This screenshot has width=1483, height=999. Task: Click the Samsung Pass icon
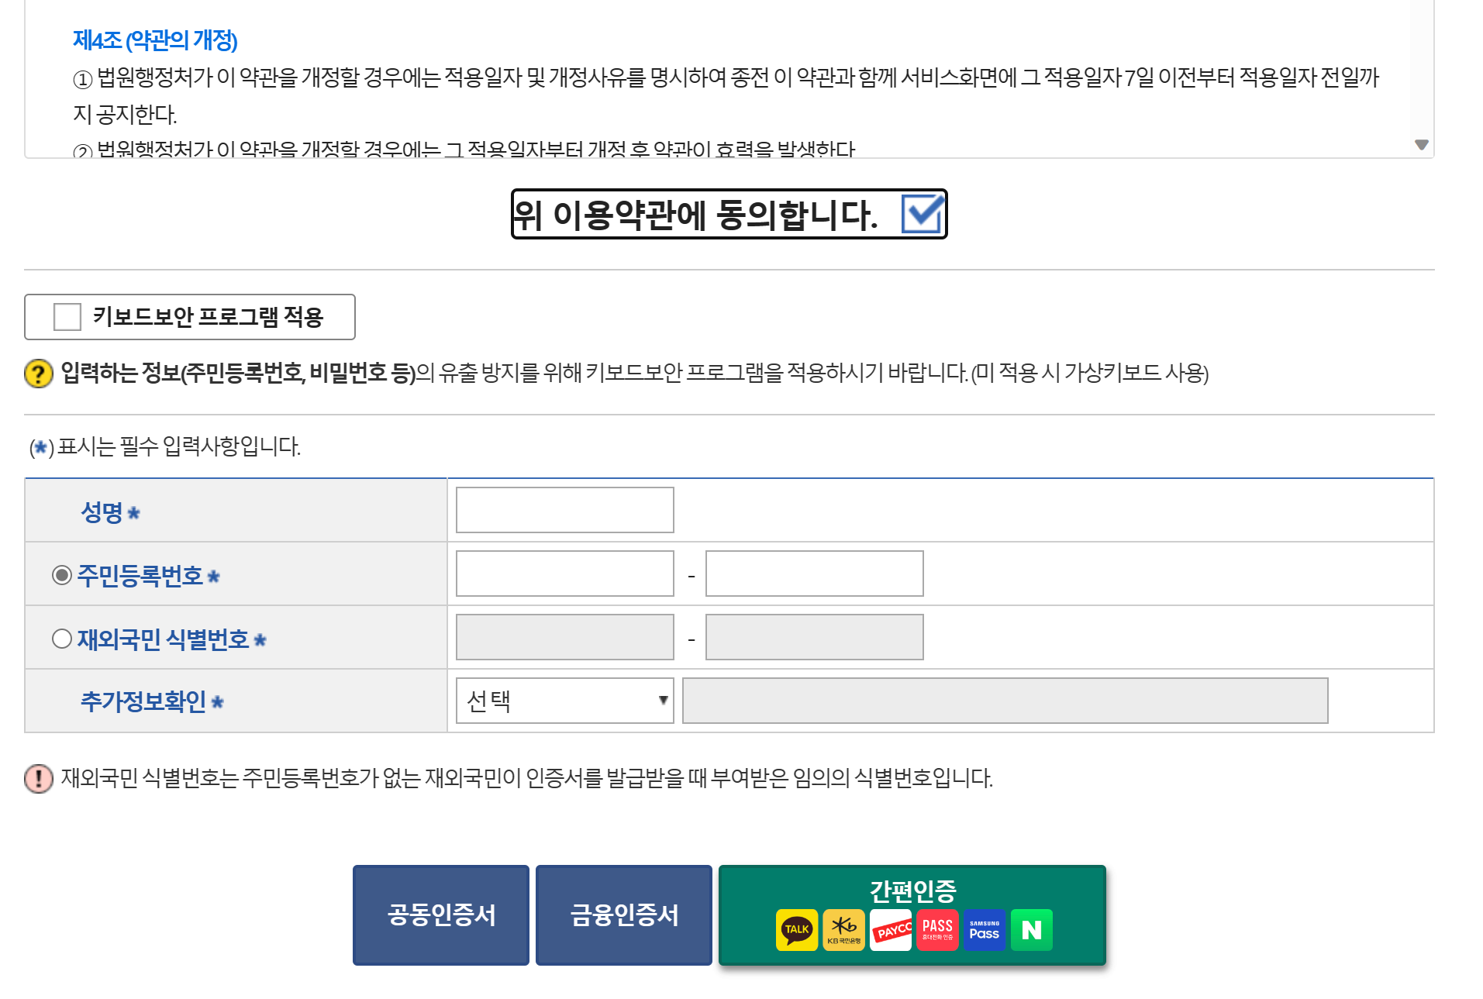coord(985,929)
